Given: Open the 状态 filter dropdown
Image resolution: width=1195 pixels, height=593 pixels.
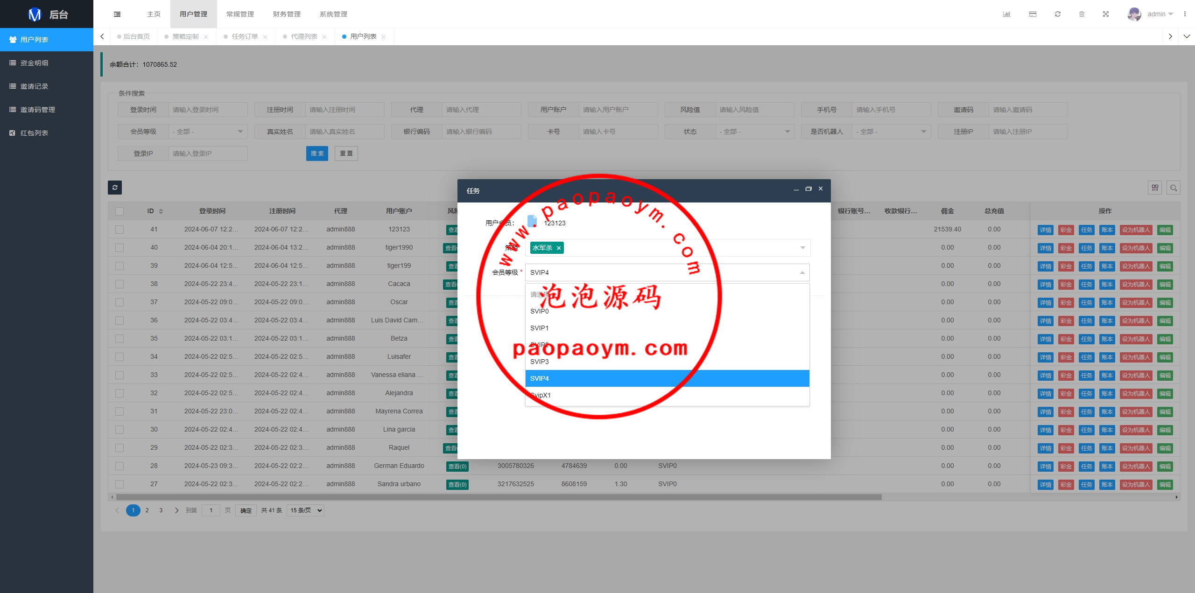Looking at the screenshot, I should click(755, 132).
